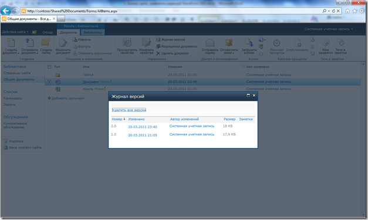
Task: Click the search magnifier in address bar
Action: tap(325, 11)
